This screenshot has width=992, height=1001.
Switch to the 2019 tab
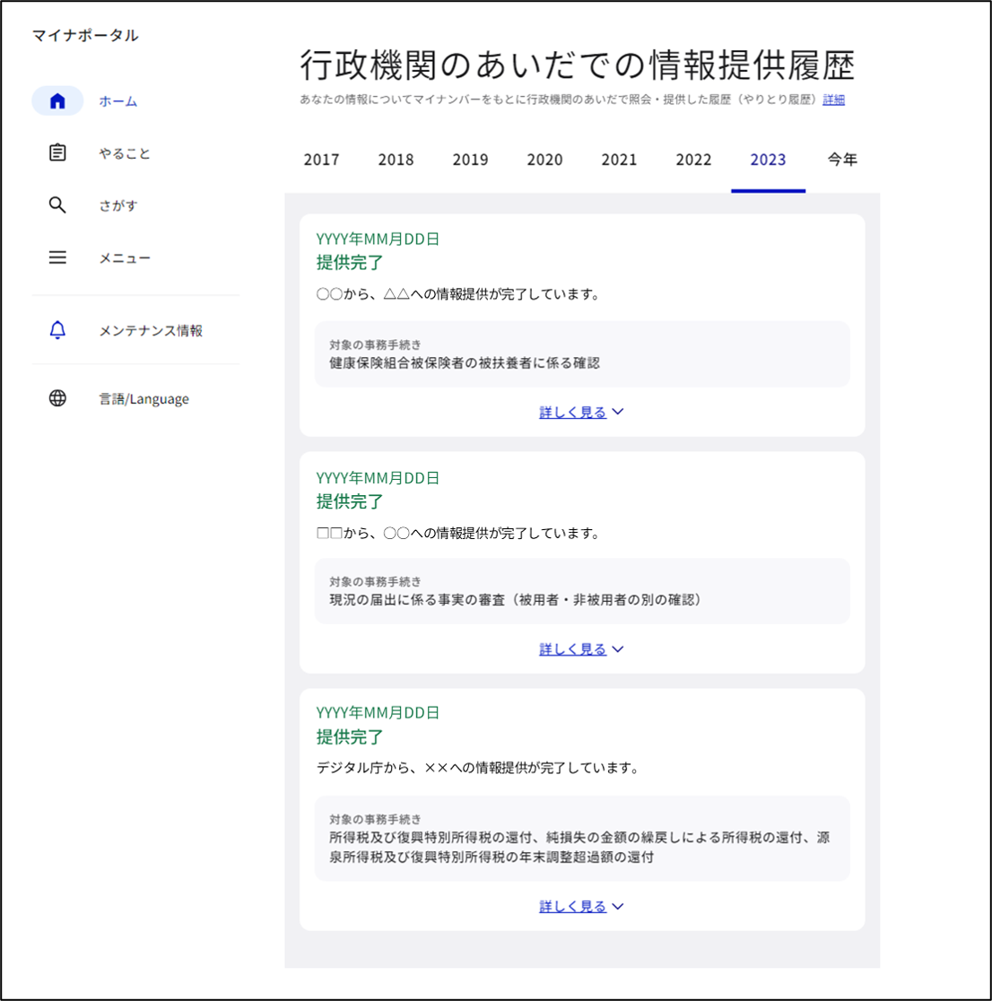click(x=471, y=160)
